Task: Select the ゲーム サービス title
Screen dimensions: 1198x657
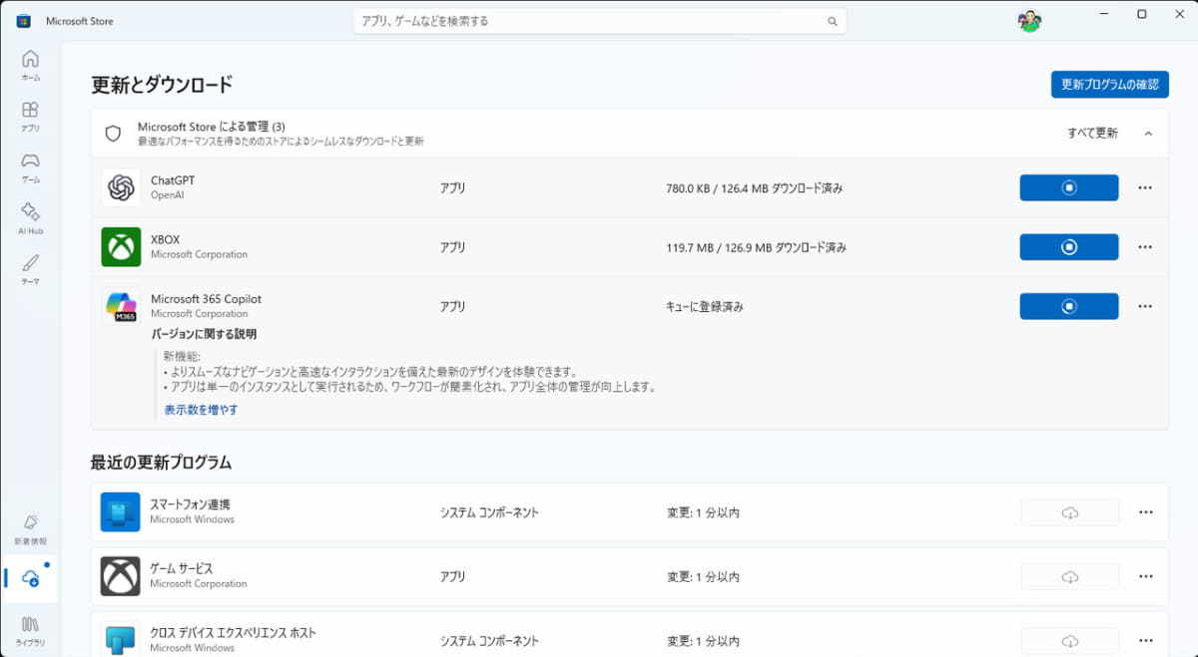Action: (181, 568)
